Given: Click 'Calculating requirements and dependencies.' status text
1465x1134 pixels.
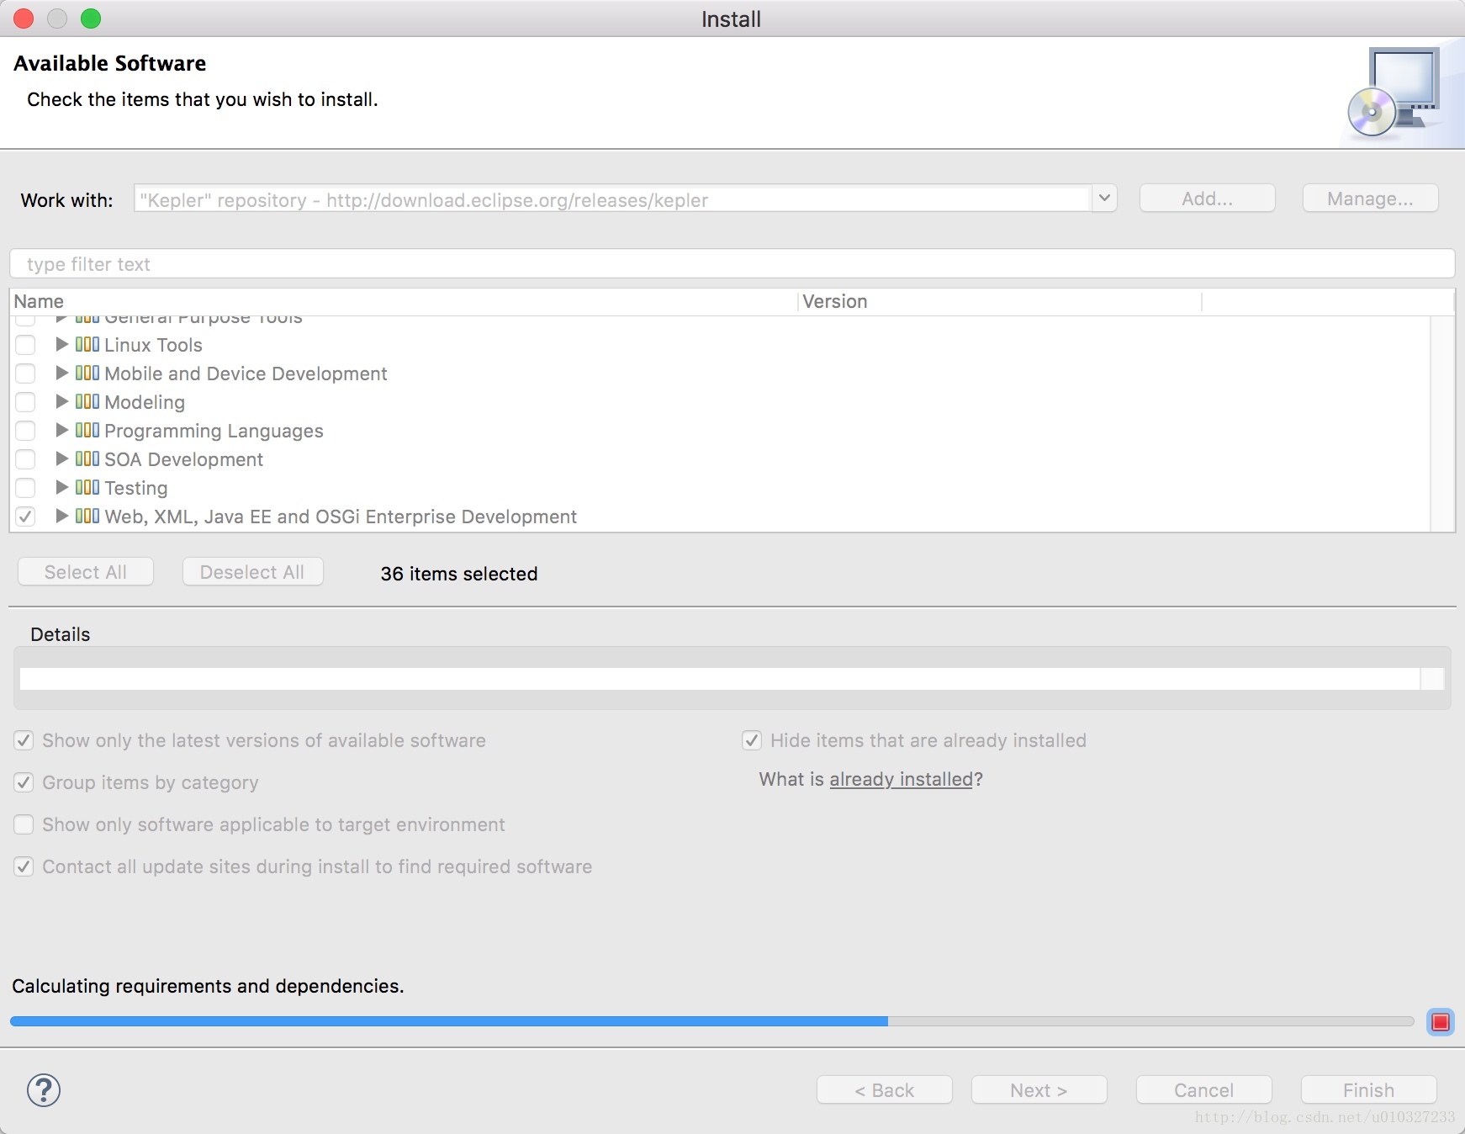Looking at the screenshot, I should 208,986.
